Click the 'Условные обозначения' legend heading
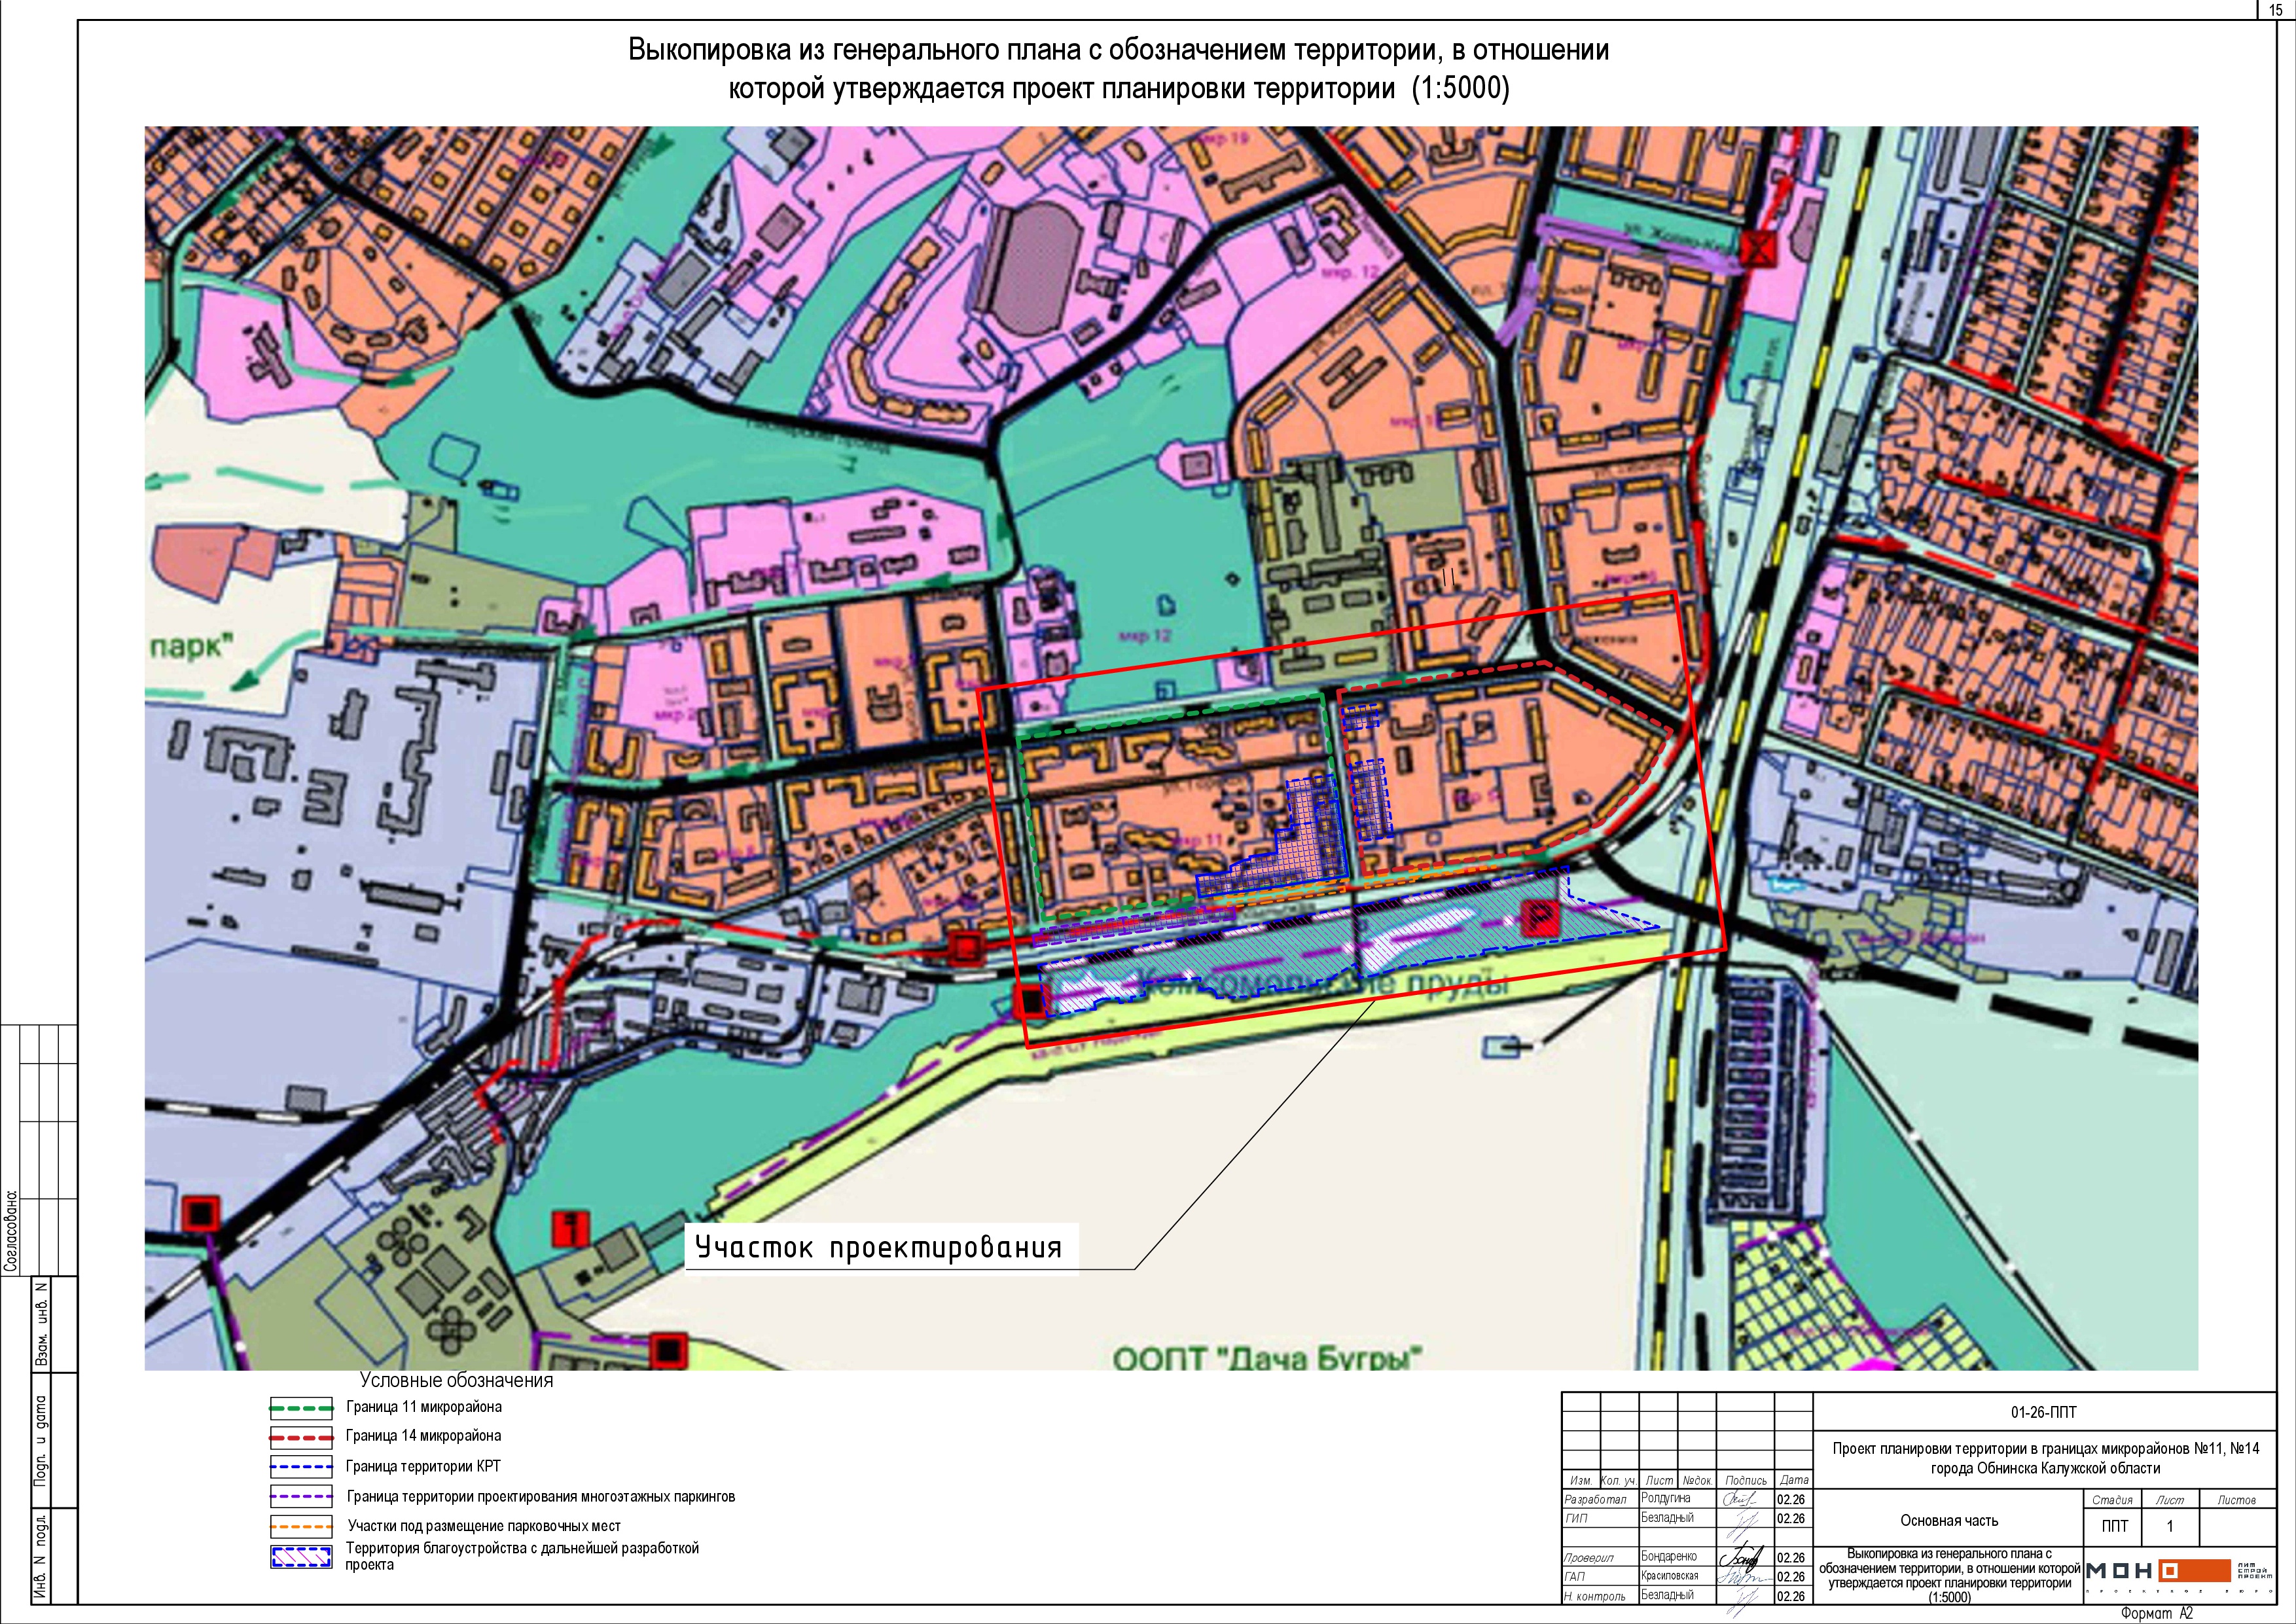 [456, 1381]
